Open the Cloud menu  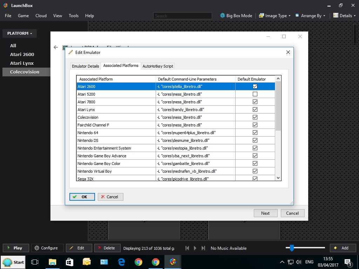41,15
